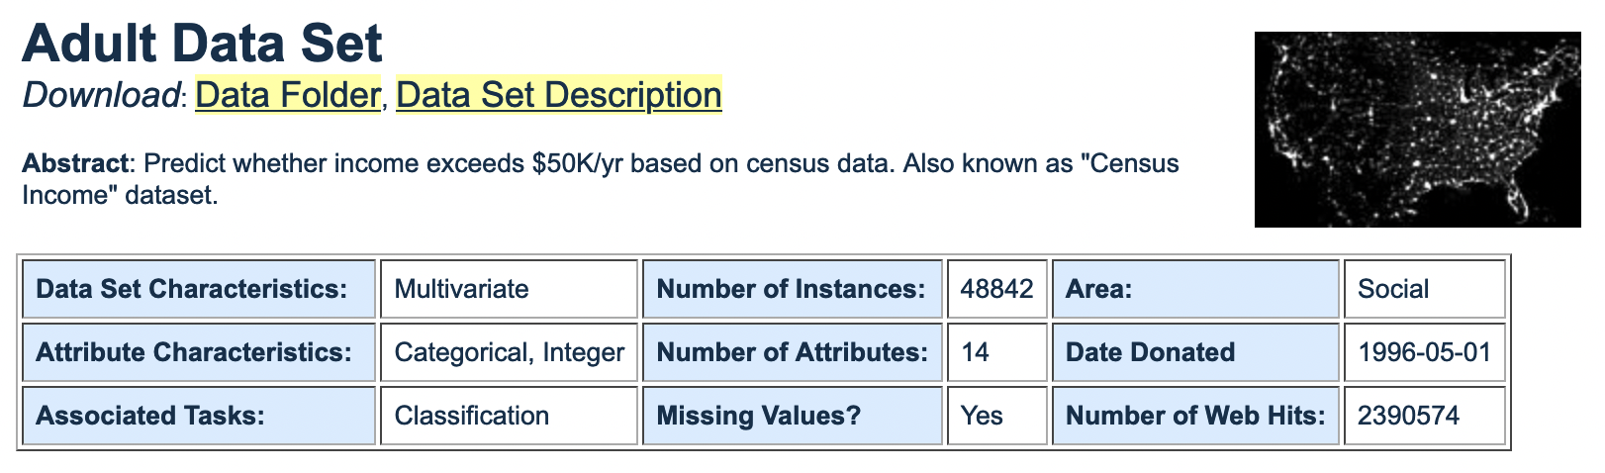Screen dimensions: 1605x473
Task: Click the 1996-05-01 donated date cell
Action: pyautogui.click(x=1424, y=352)
